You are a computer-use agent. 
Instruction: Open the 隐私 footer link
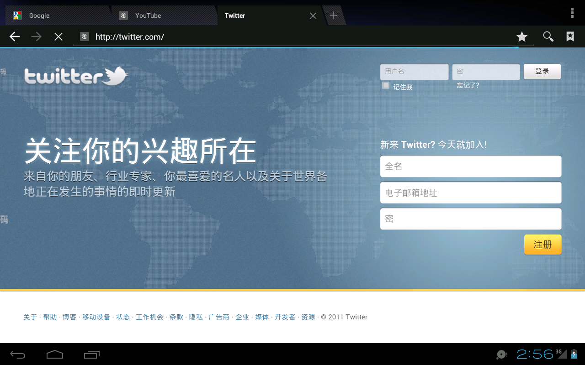(196, 317)
